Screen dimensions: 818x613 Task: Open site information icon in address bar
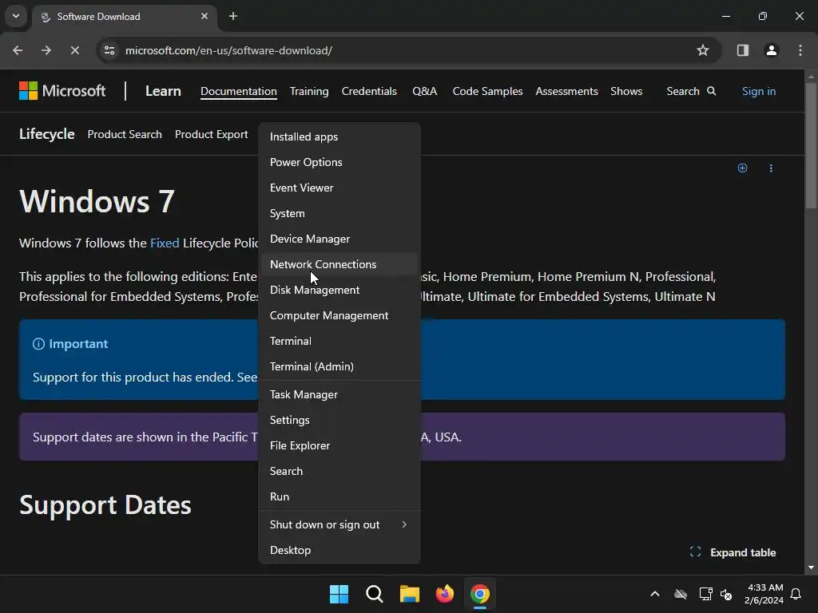[x=109, y=50]
